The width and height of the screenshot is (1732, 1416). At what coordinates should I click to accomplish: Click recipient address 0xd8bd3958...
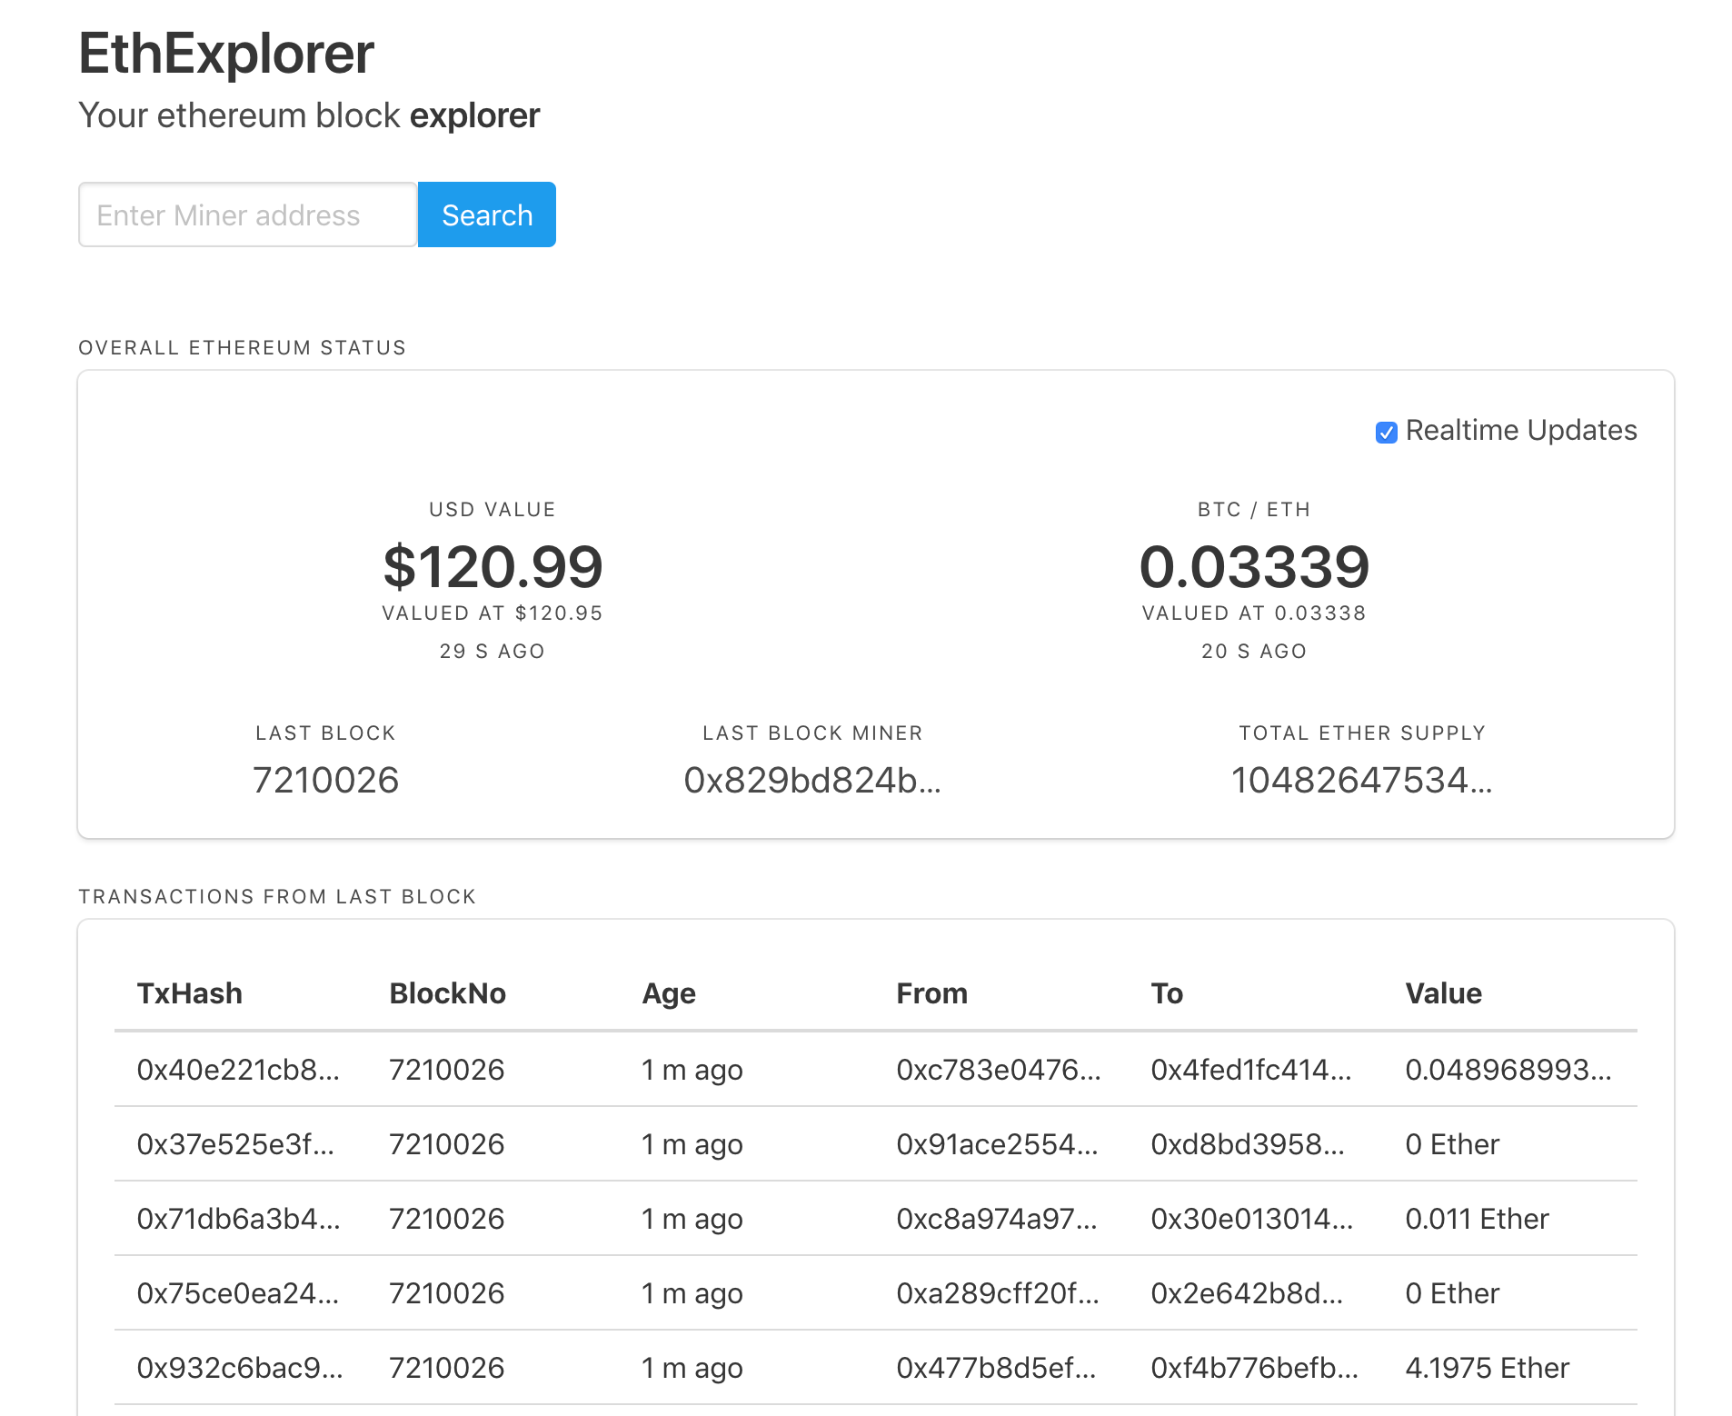click(x=1248, y=1144)
